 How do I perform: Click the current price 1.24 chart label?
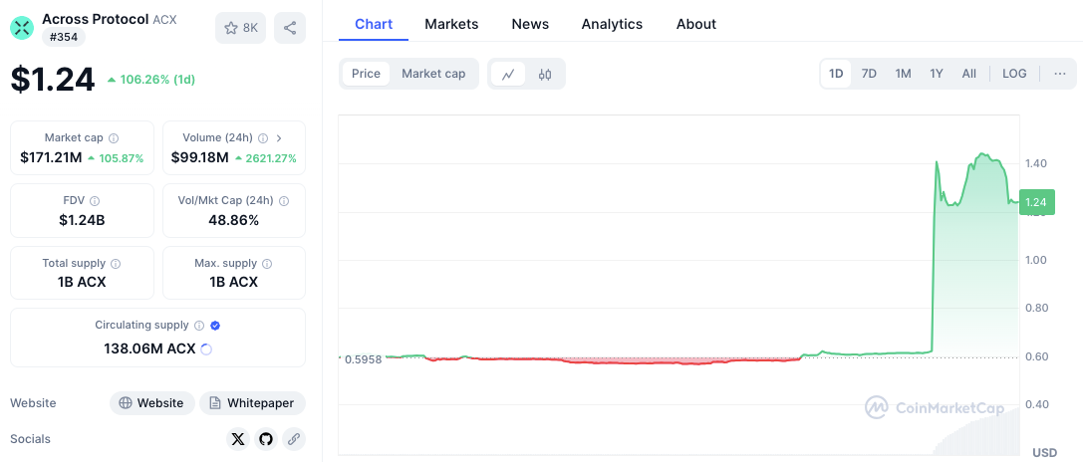pos(1036,202)
